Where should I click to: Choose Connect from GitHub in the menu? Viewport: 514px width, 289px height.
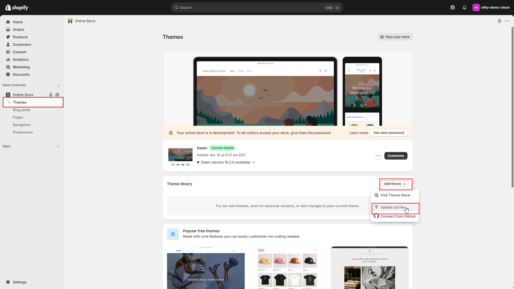(x=398, y=216)
